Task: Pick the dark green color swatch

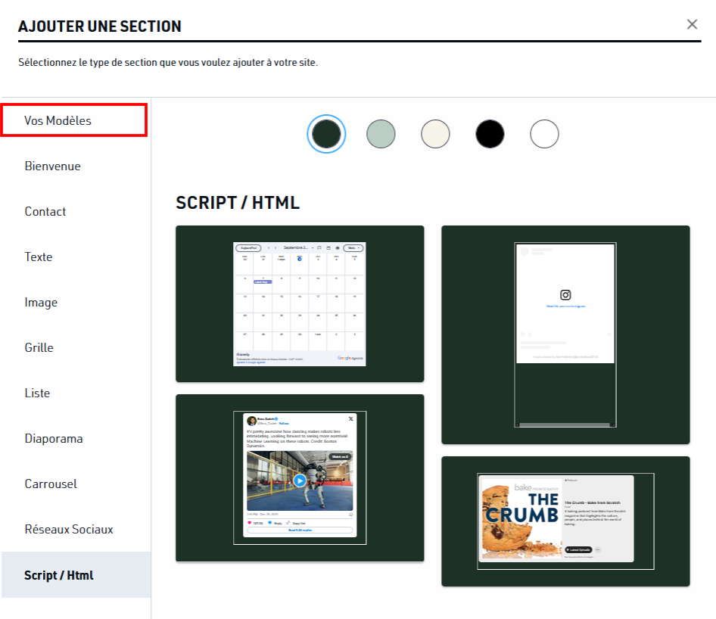Action: click(x=326, y=134)
